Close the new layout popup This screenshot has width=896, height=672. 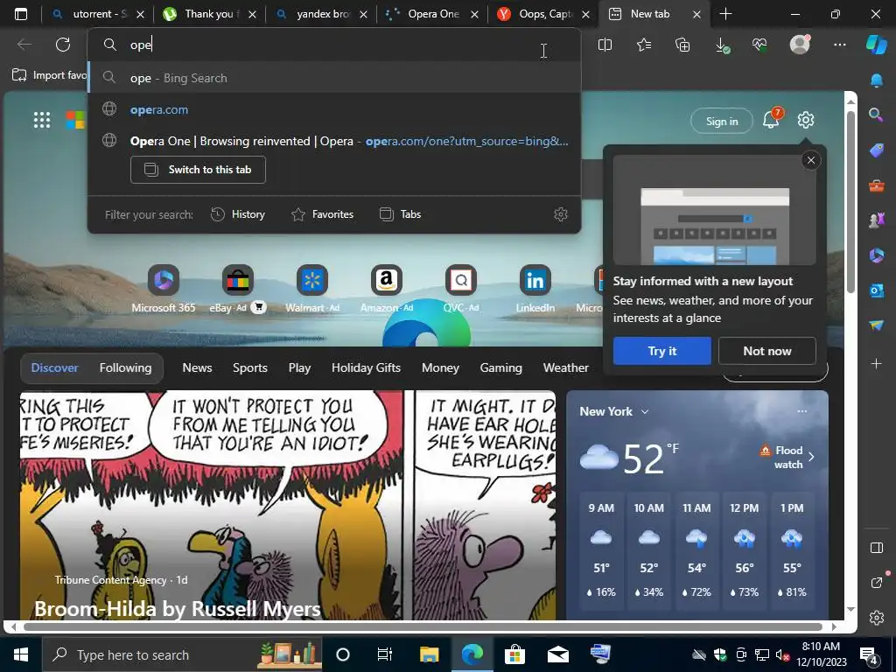point(811,161)
